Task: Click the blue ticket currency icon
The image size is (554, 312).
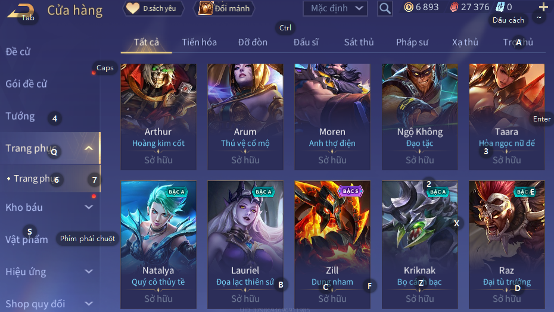Action: pos(500,7)
